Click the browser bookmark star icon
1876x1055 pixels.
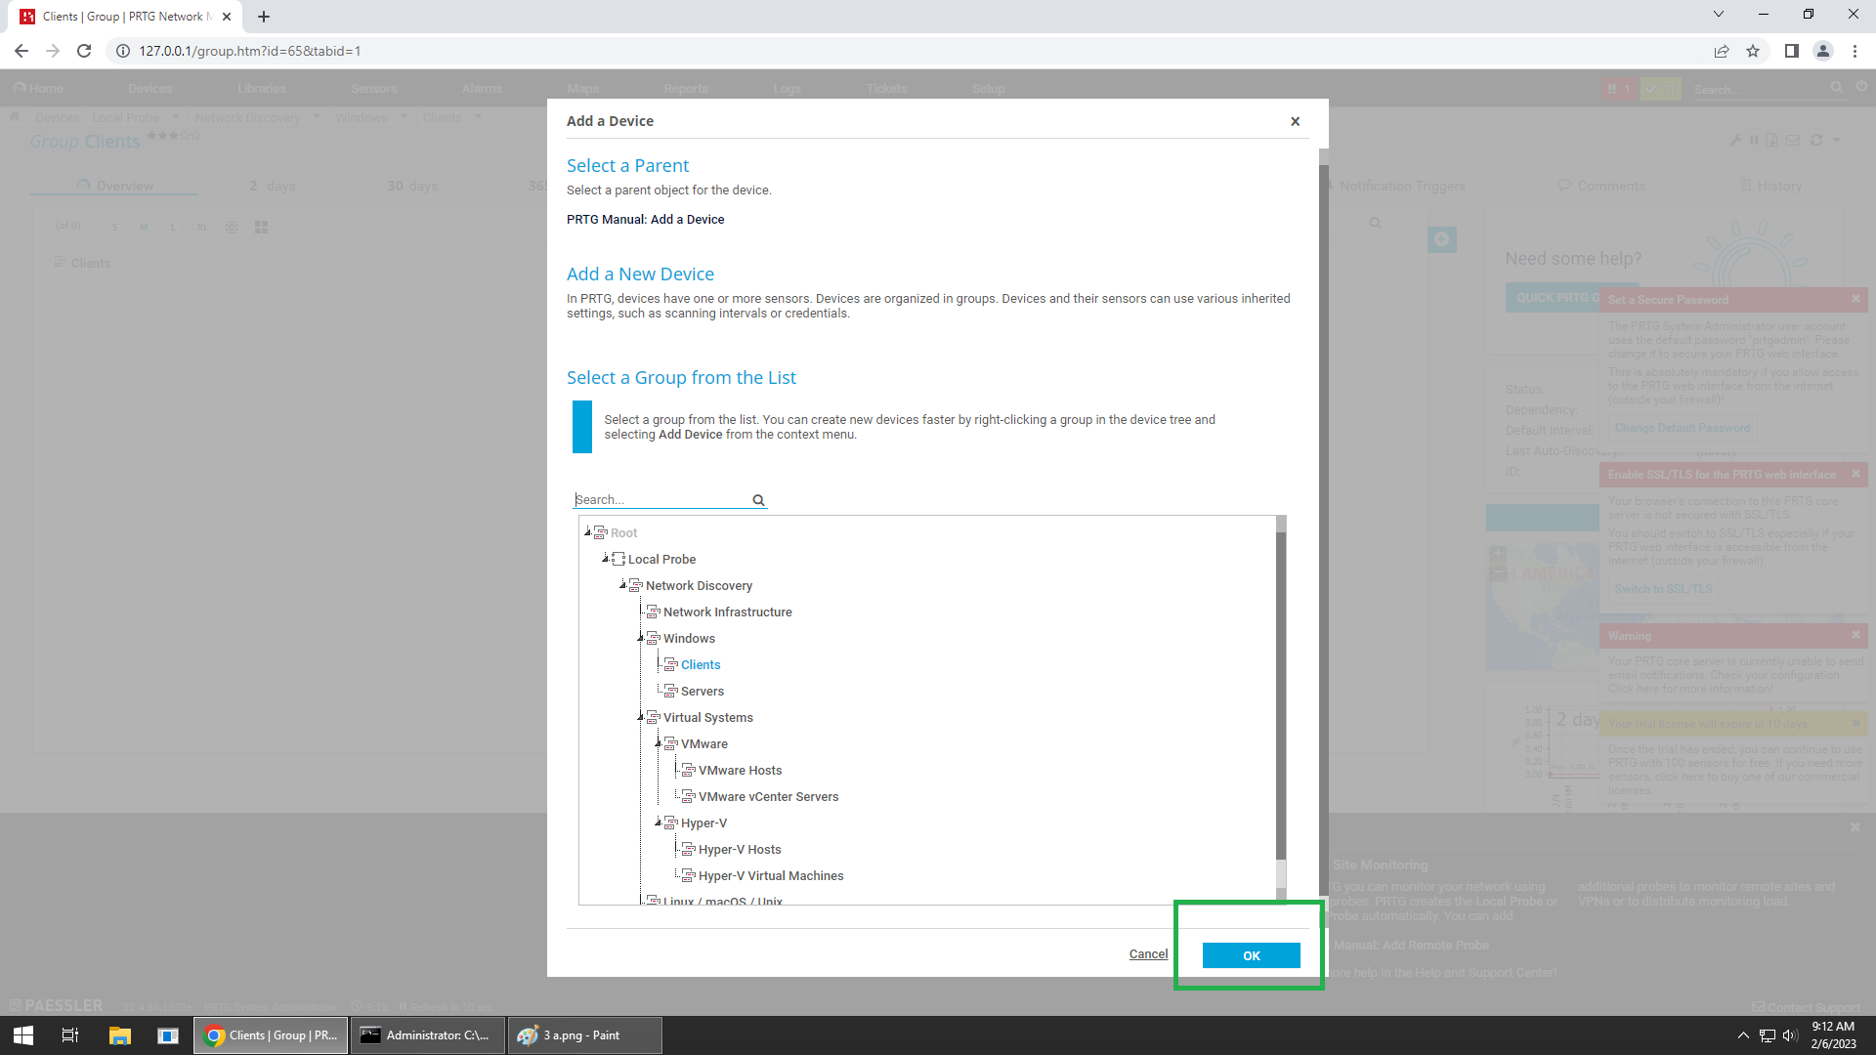(1753, 51)
